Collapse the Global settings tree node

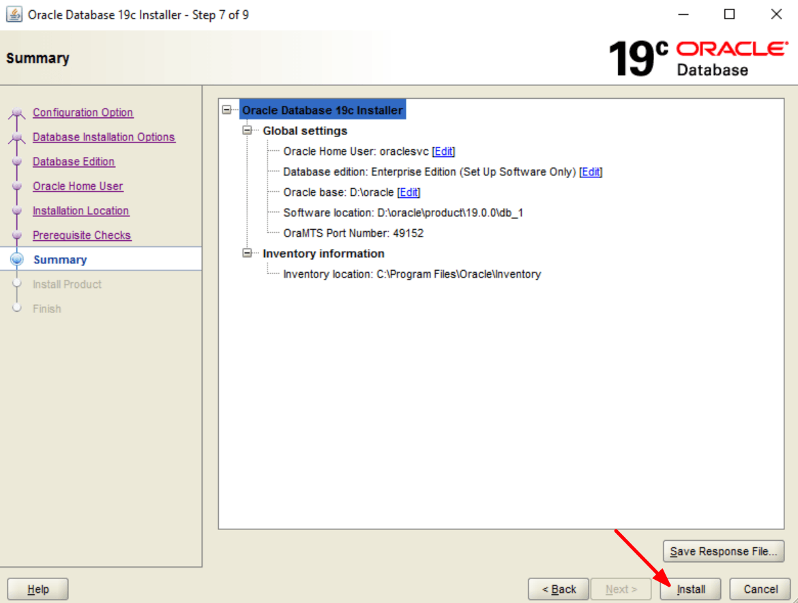(x=248, y=130)
